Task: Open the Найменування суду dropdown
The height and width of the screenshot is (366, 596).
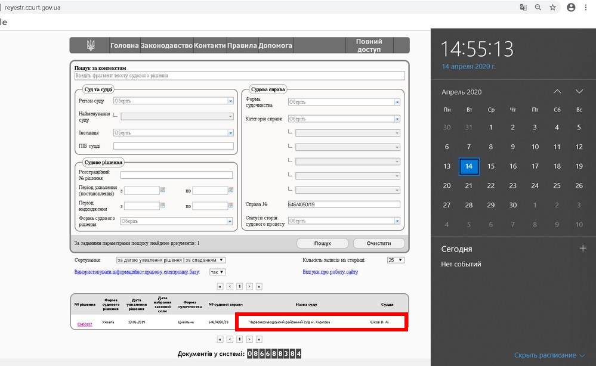Action: pyautogui.click(x=177, y=117)
